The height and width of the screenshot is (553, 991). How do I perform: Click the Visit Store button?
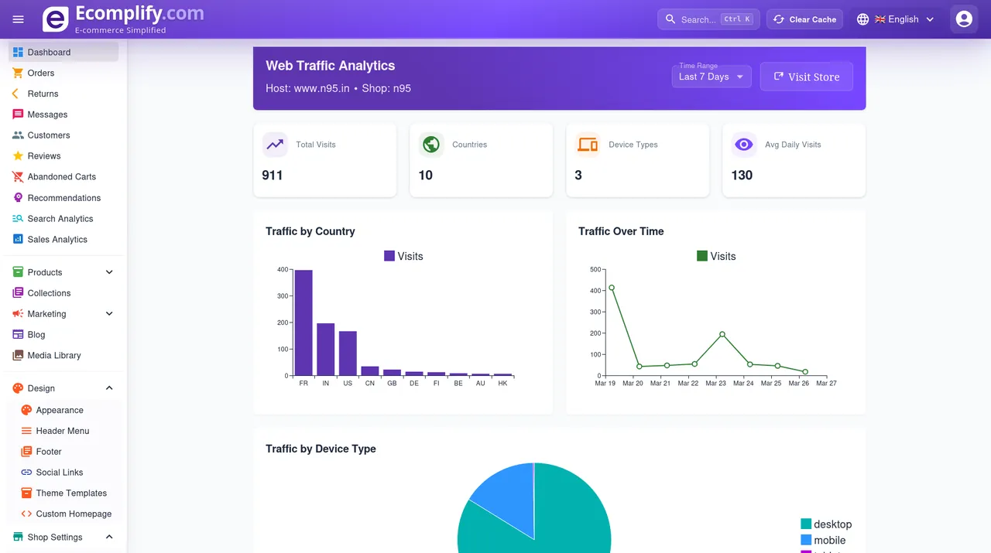point(806,76)
